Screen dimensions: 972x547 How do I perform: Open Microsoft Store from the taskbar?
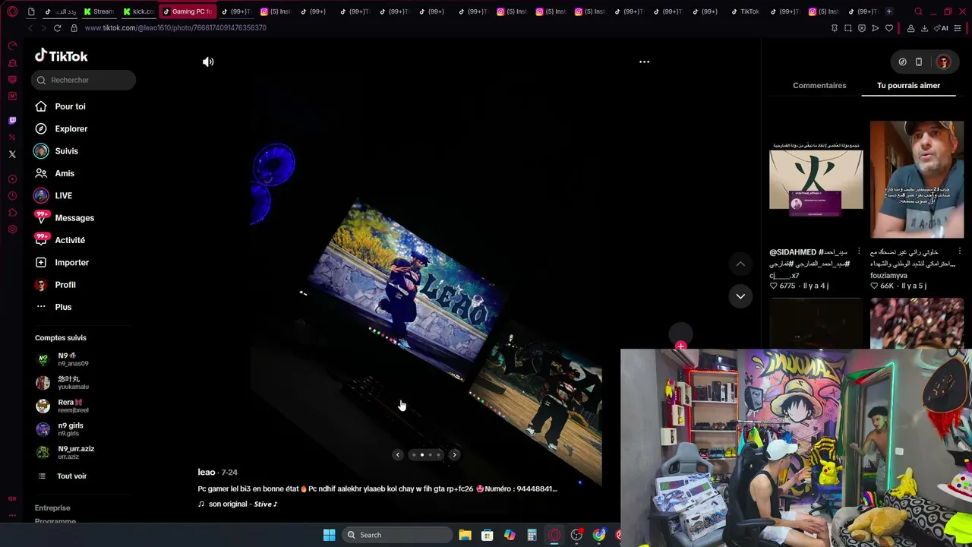(488, 535)
